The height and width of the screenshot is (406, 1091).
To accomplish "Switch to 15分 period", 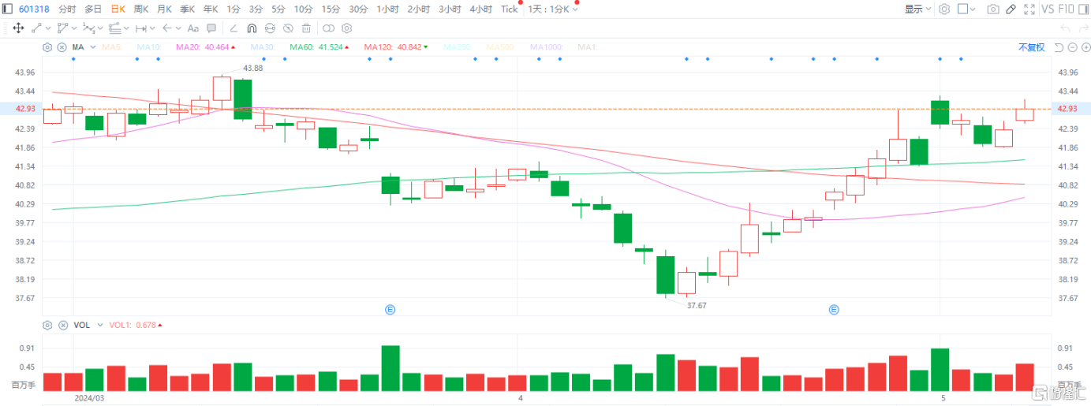I will (331, 9).
